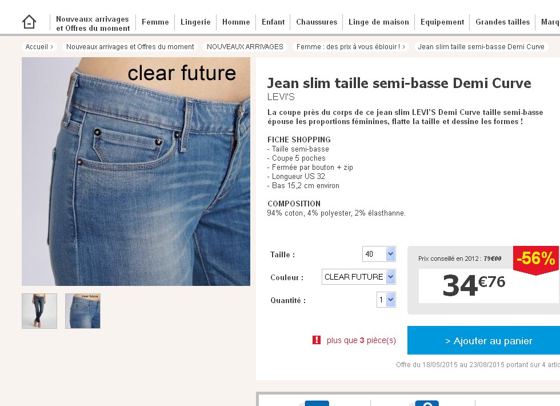Click Ajouter au panier button
This screenshot has width=560, height=406.
(483, 340)
